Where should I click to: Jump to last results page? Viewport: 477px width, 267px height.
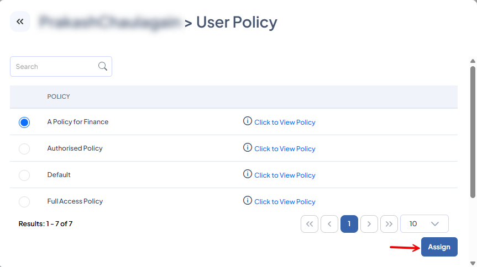[x=389, y=224]
